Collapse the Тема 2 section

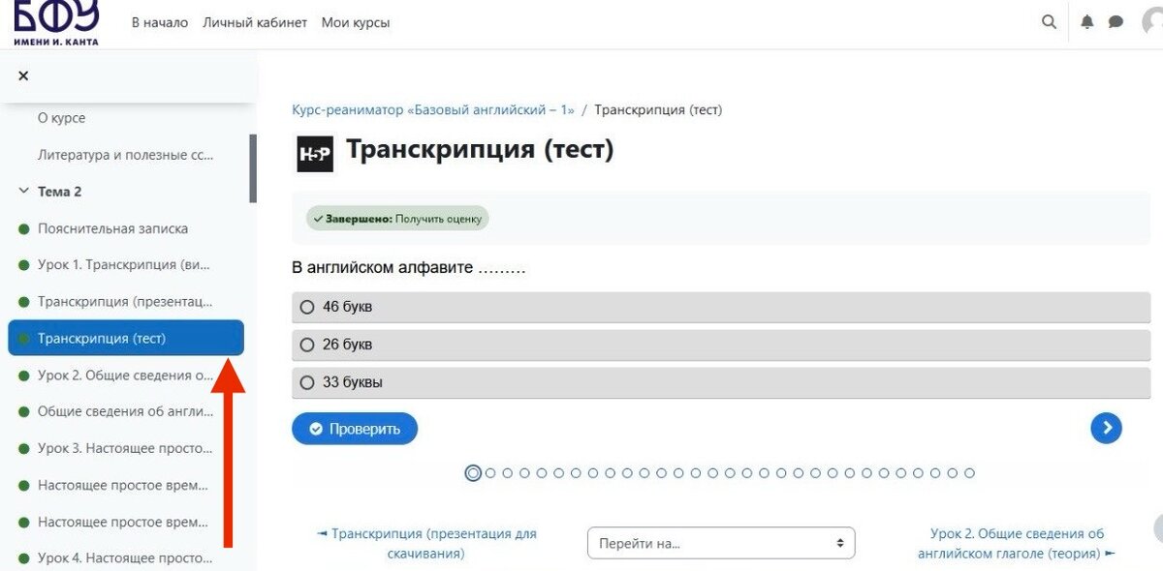coord(23,191)
